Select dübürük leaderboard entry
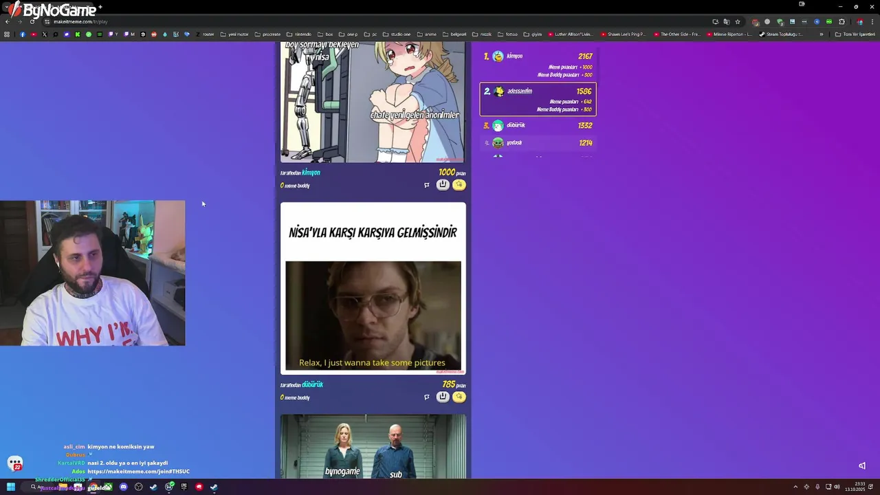 click(538, 125)
